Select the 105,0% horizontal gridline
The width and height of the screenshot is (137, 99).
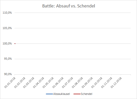[73, 28]
